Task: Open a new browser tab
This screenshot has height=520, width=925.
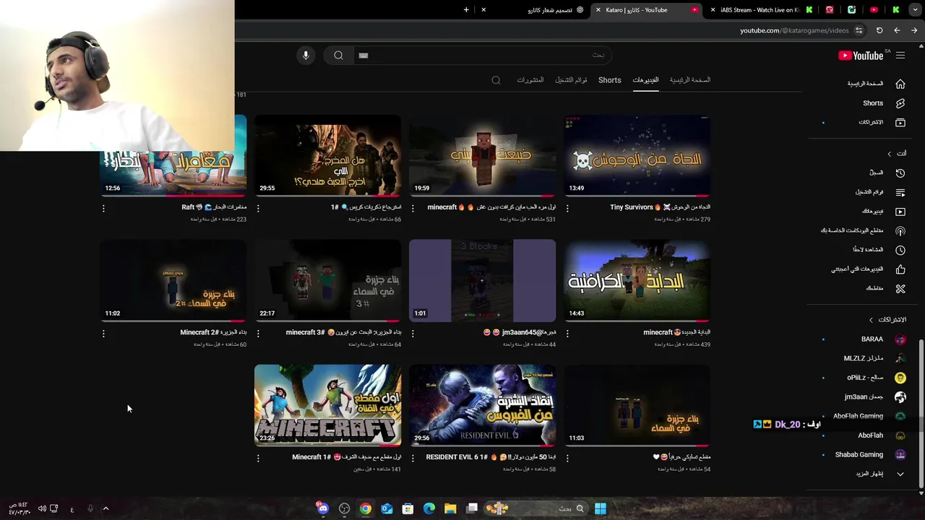Action: (x=466, y=10)
